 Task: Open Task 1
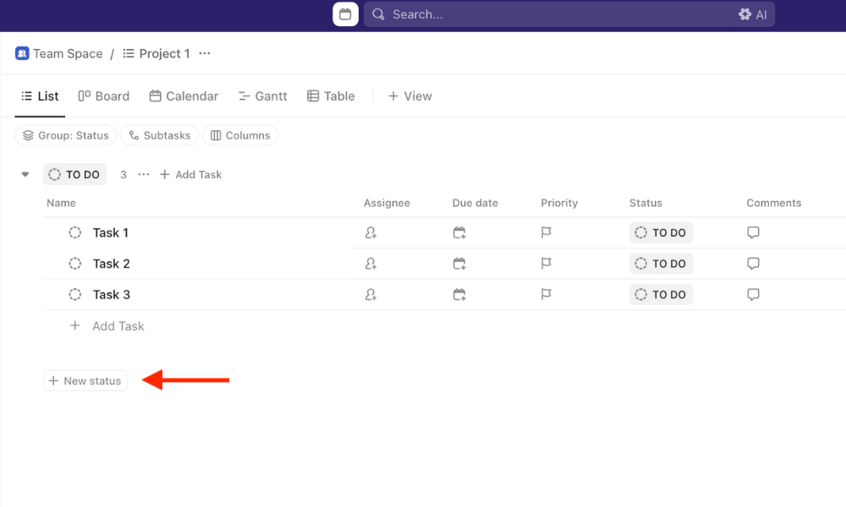click(x=111, y=232)
